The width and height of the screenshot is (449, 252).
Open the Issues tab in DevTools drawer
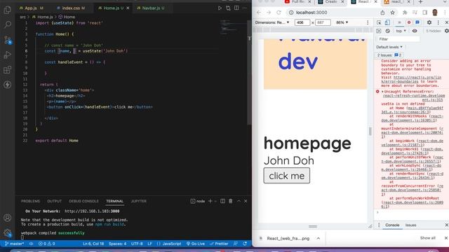410,225
